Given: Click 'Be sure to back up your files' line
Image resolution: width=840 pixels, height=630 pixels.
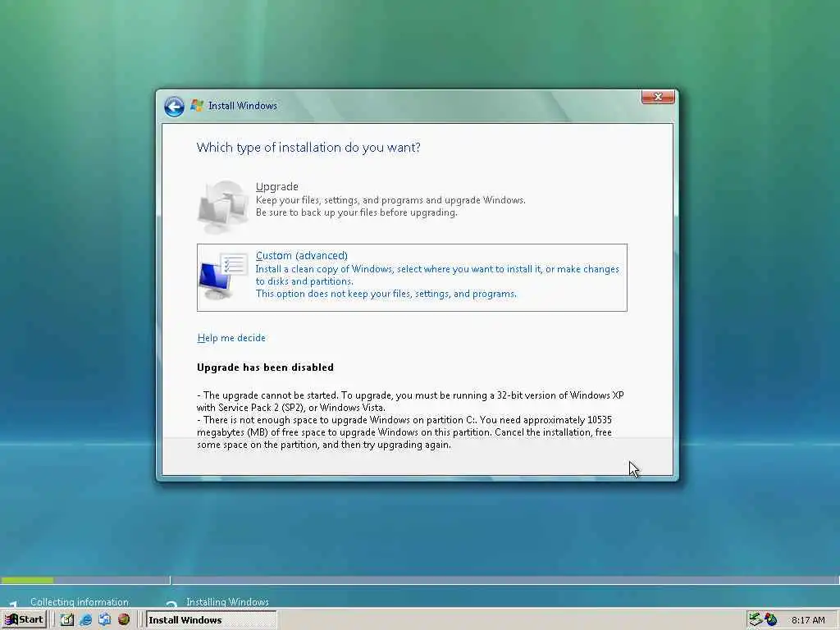Looking at the screenshot, I should coord(357,212).
